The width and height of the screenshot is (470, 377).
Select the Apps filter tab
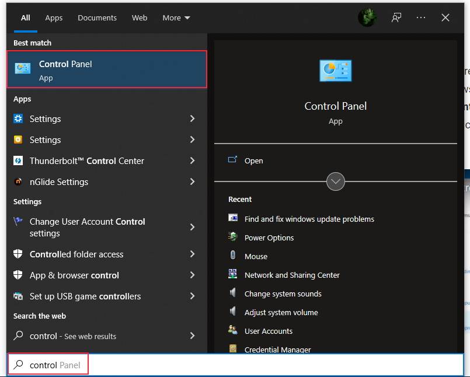[x=54, y=18]
